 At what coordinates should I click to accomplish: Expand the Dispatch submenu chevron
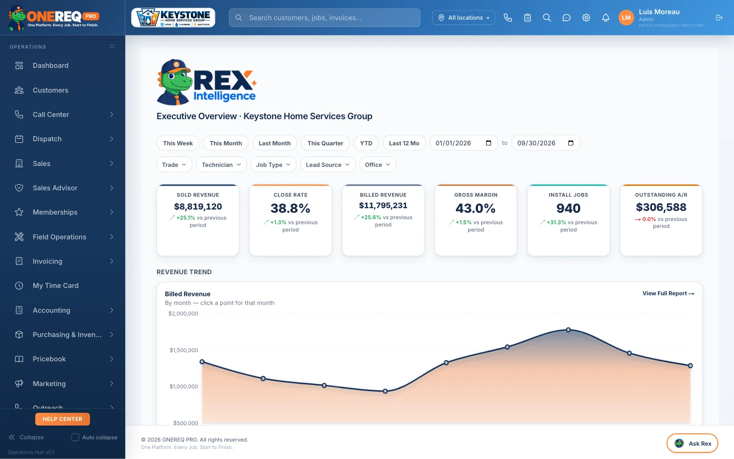point(111,139)
